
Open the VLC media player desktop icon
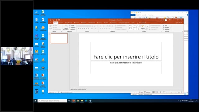tap(43, 60)
